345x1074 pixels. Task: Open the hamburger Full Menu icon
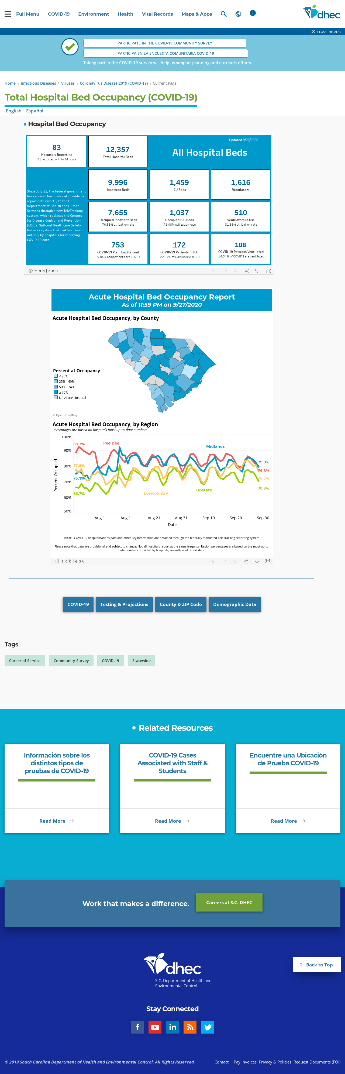(8, 14)
